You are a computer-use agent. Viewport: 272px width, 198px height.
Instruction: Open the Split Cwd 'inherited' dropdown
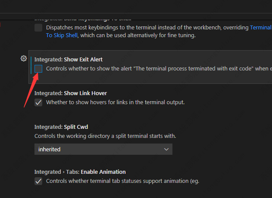(103, 149)
